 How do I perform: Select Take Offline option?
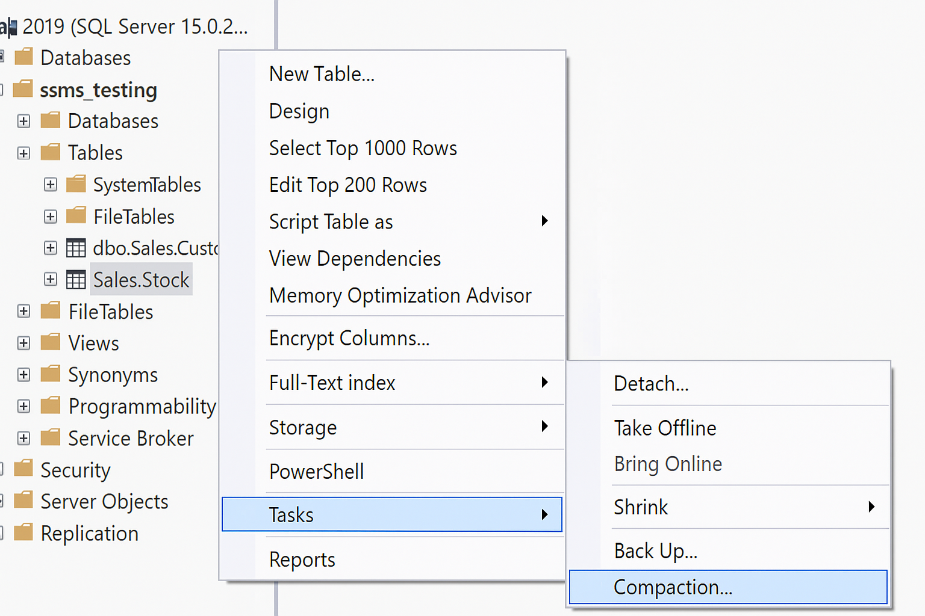665,428
